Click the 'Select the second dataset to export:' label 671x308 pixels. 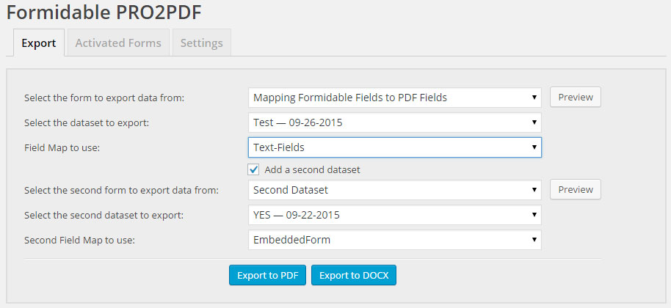tap(104, 216)
